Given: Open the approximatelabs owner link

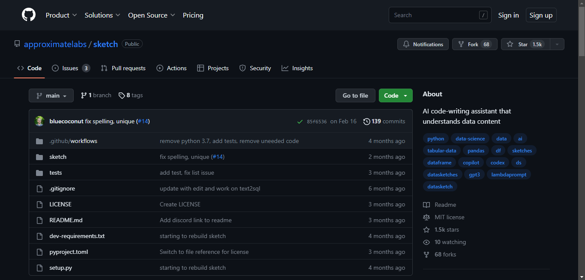Looking at the screenshot, I should [55, 44].
